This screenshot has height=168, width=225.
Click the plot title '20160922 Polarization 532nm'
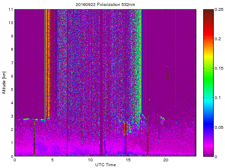pyautogui.click(x=105, y=5)
